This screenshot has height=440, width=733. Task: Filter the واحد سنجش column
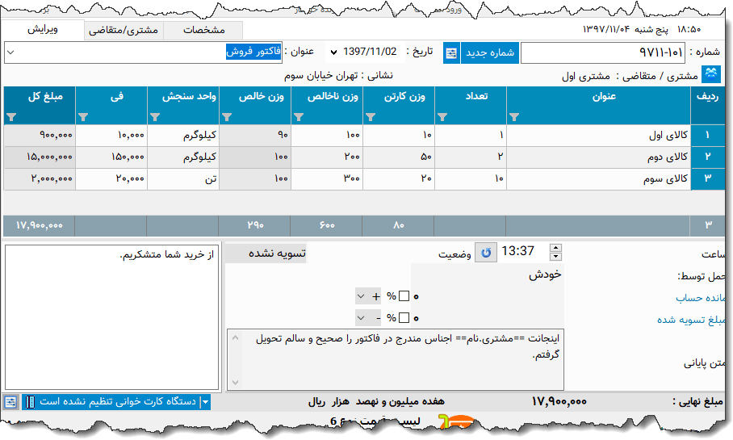point(155,117)
